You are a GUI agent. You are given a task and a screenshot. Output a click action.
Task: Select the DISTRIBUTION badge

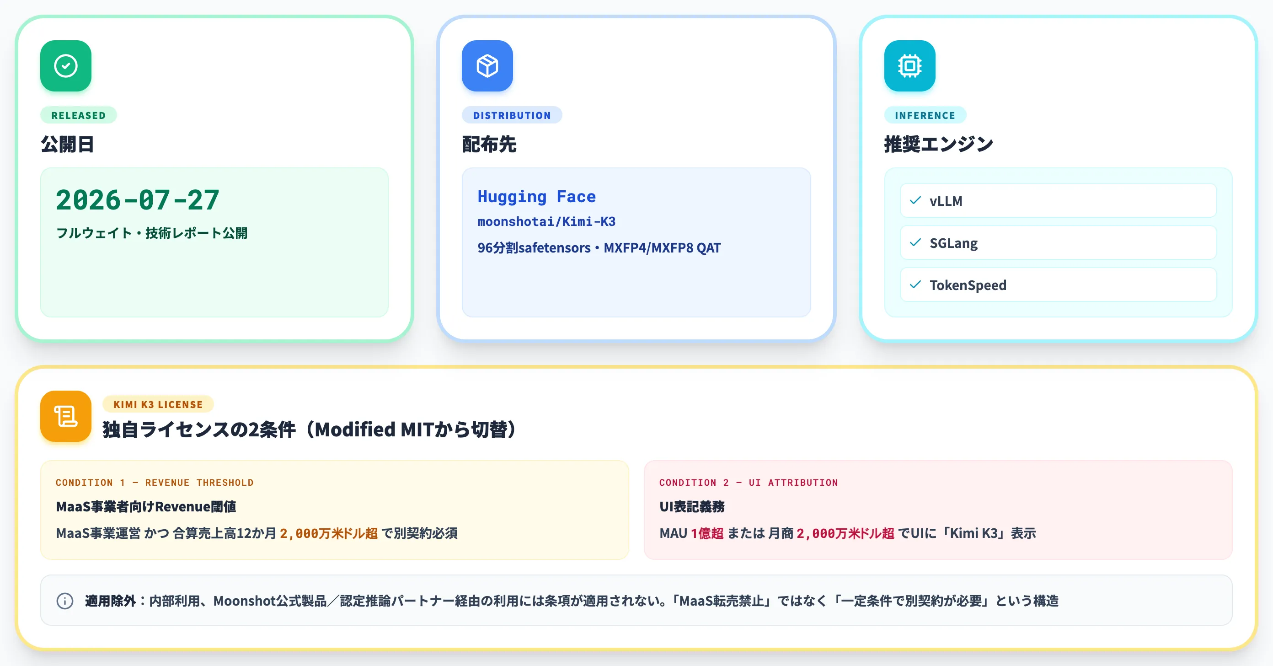click(x=512, y=115)
